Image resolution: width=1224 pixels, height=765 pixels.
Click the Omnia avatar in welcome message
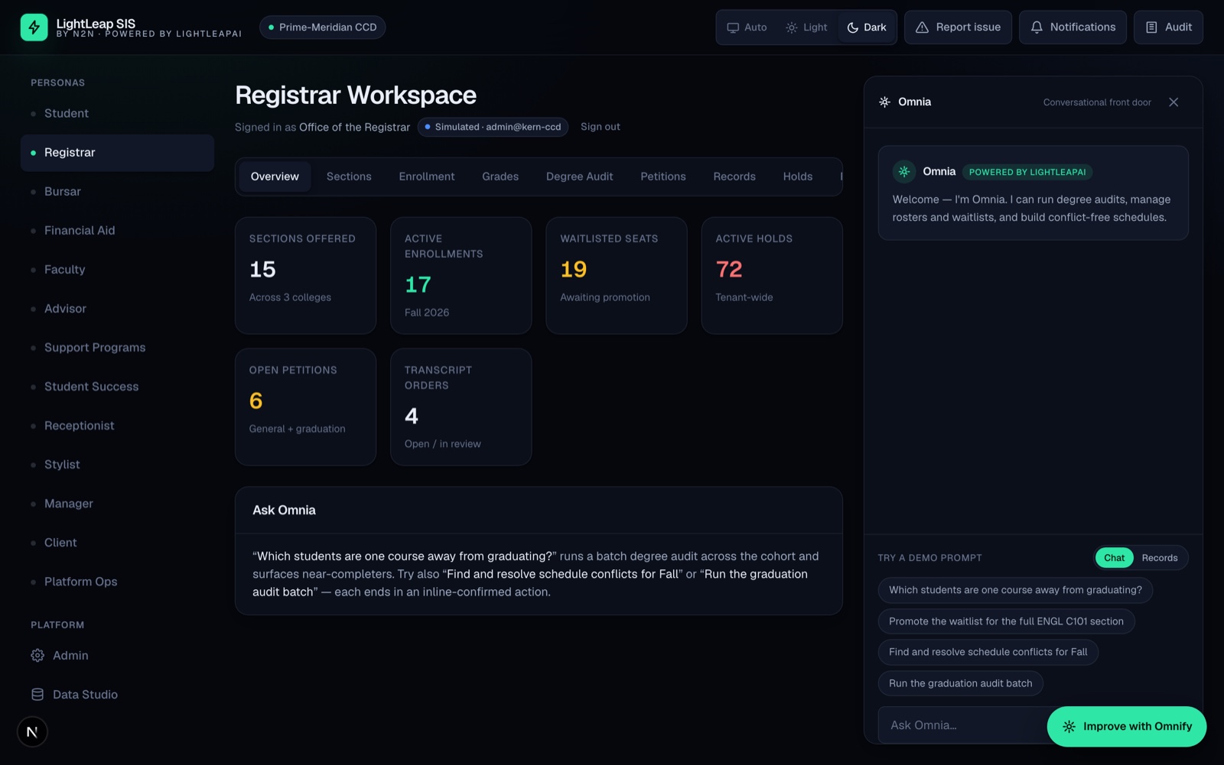pyautogui.click(x=904, y=172)
